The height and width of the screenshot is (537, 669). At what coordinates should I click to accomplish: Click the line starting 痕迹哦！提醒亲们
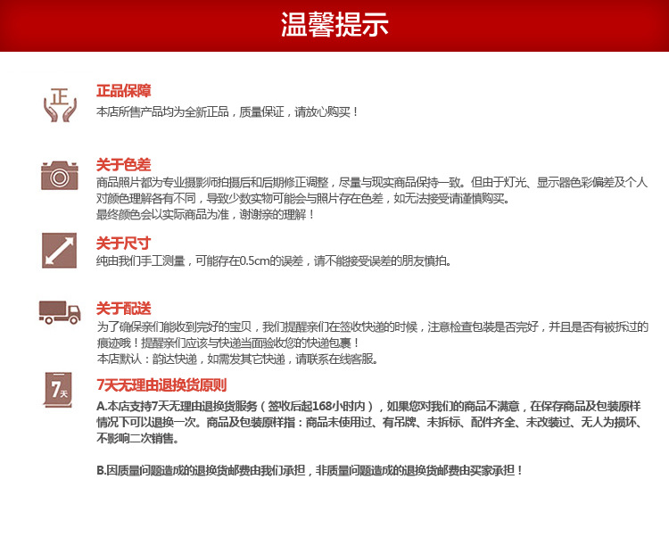point(228,343)
